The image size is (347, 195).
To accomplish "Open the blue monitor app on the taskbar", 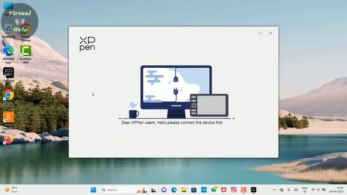I will (204, 190).
